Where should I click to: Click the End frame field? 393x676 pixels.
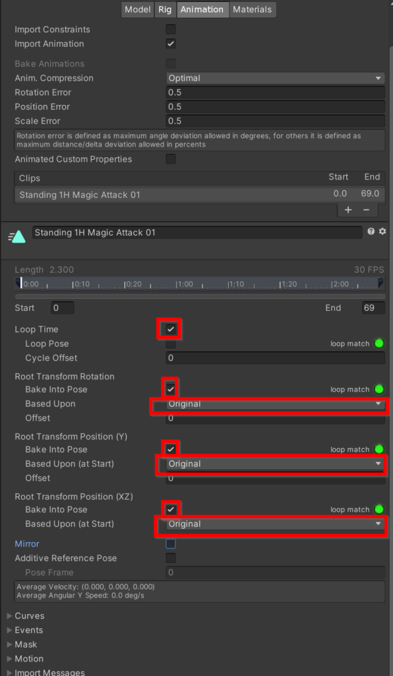[x=373, y=308]
